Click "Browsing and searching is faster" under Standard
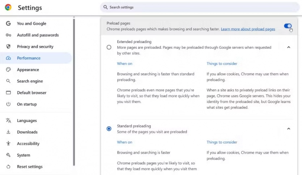The height and width of the screenshot is (175, 302). [x=144, y=153]
